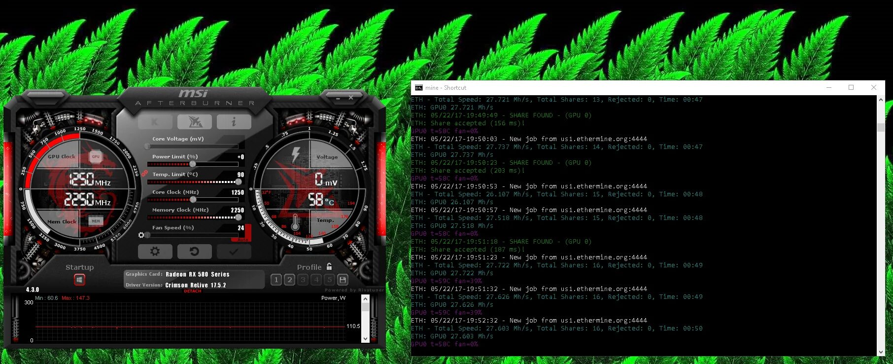Minimize the Afterburner window
The image size is (893, 364).
338,98
